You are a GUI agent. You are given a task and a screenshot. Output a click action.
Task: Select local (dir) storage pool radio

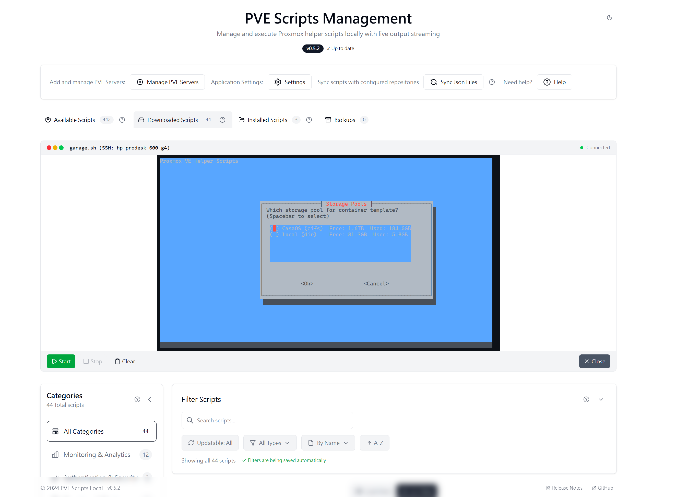click(x=274, y=235)
